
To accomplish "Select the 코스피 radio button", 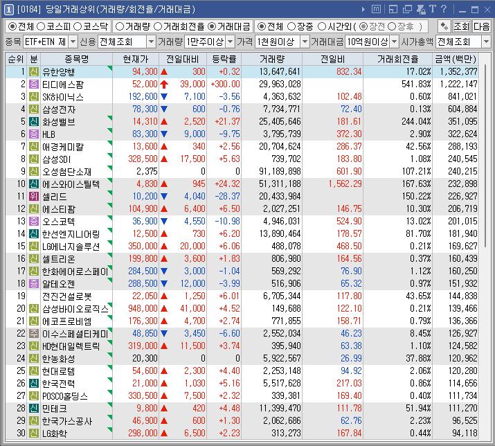I will pyautogui.click(x=41, y=26).
